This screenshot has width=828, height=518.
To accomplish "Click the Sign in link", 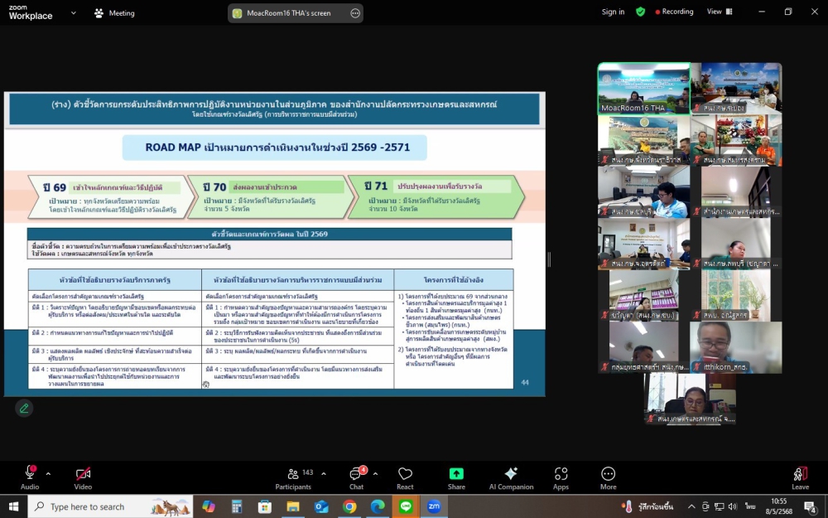I will [x=613, y=12].
